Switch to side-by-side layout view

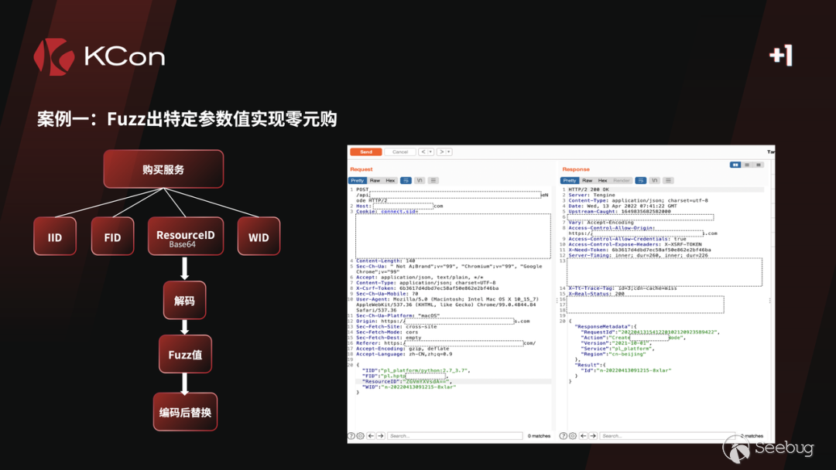tap(736, 165)
